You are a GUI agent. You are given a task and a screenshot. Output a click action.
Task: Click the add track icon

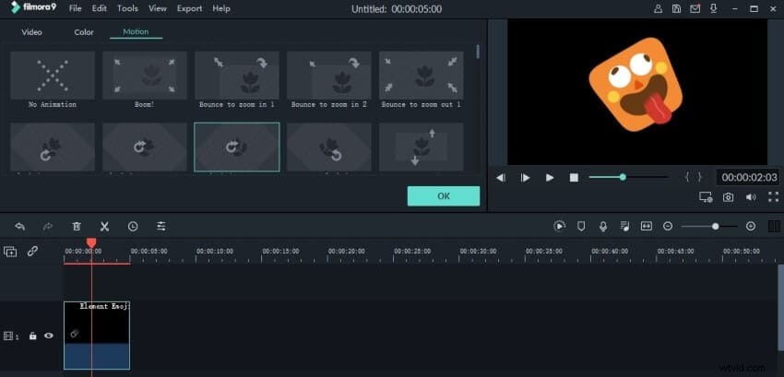[x=10, y=252]
